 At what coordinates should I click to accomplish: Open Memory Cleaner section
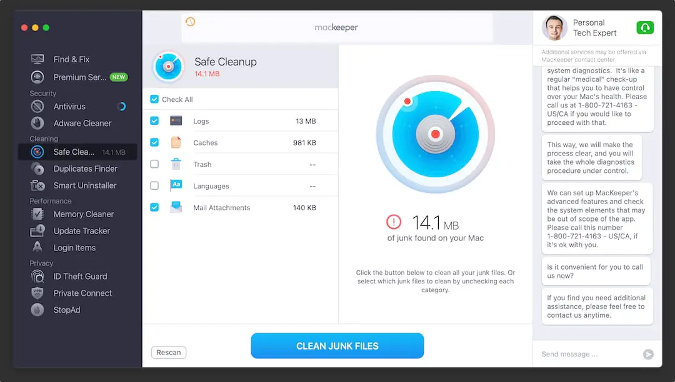[x=77, y=214]
